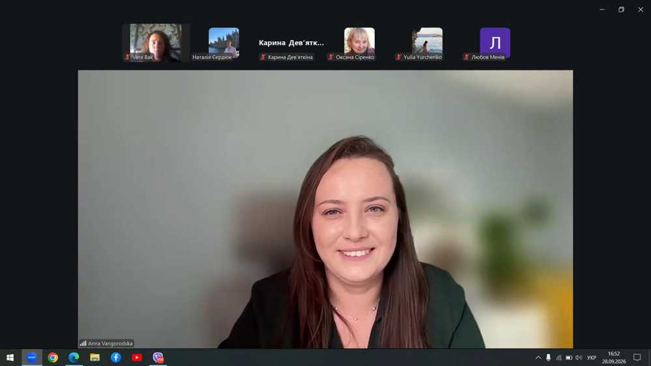This screenshot has width=651, height=366.
Task: Open YouTube from the taskbar
Action: [x=137, y=358]
